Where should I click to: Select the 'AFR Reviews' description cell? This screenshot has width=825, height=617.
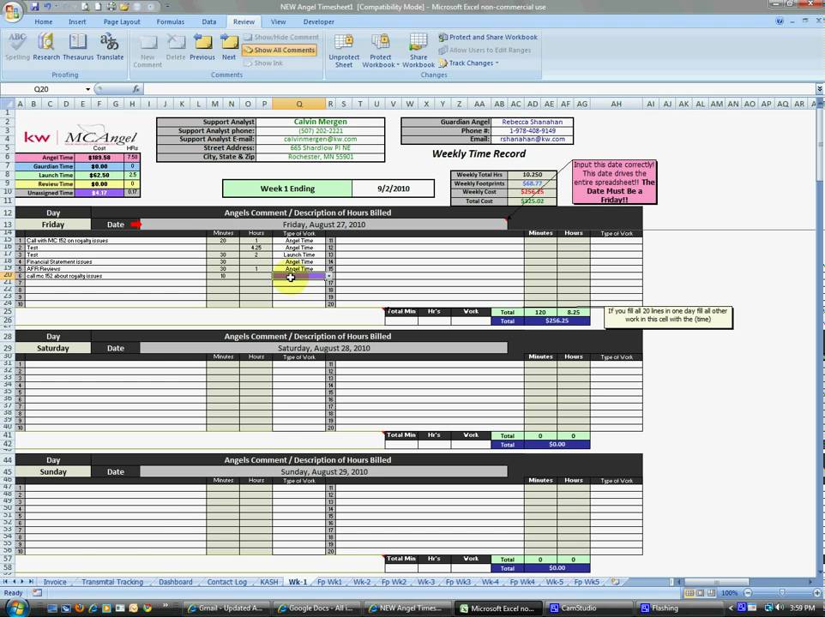115,268
